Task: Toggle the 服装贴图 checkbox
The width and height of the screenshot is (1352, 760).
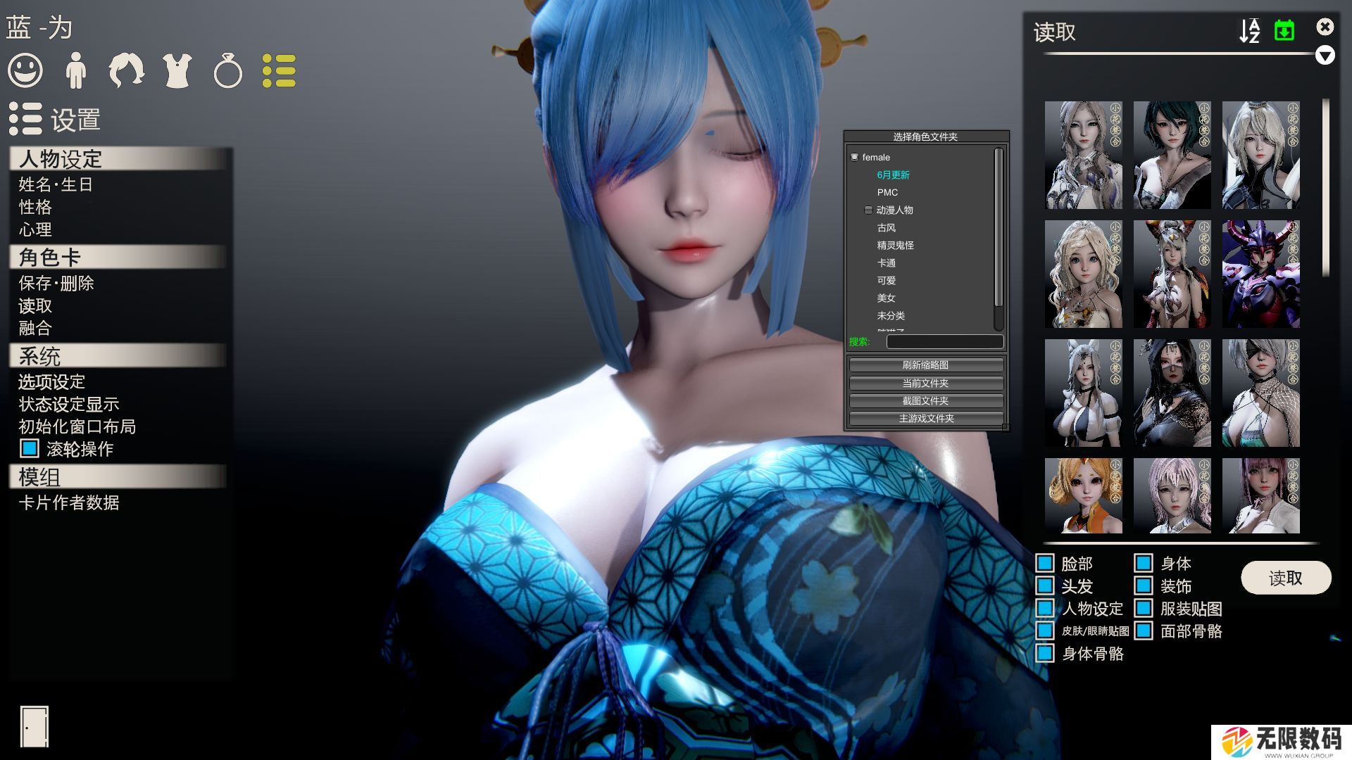Action: click(1144, 608)
